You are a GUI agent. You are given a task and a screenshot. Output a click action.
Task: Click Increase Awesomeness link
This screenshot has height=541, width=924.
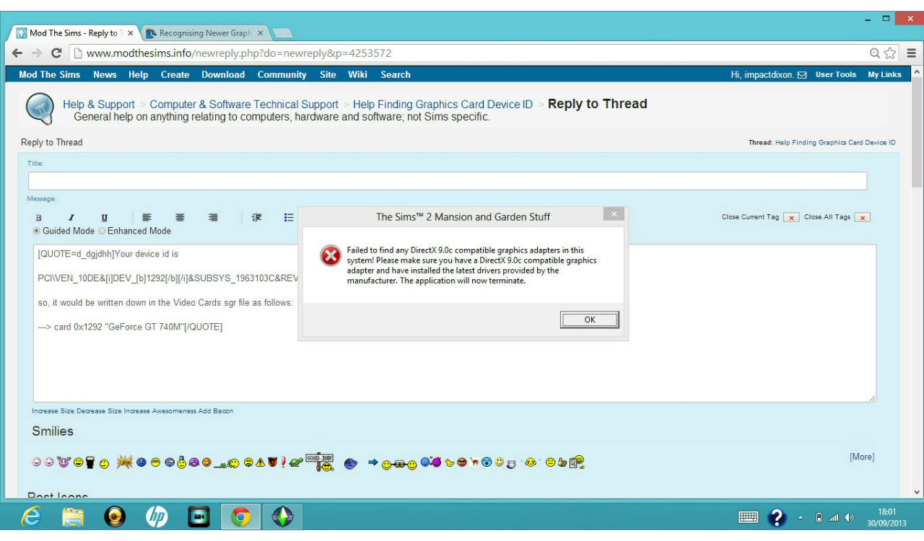[160, 411]
